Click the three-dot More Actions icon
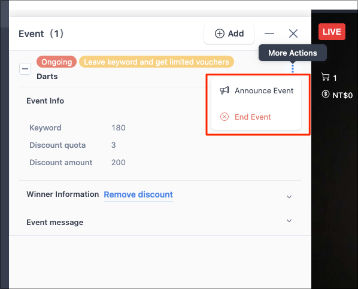 (293, 69)
